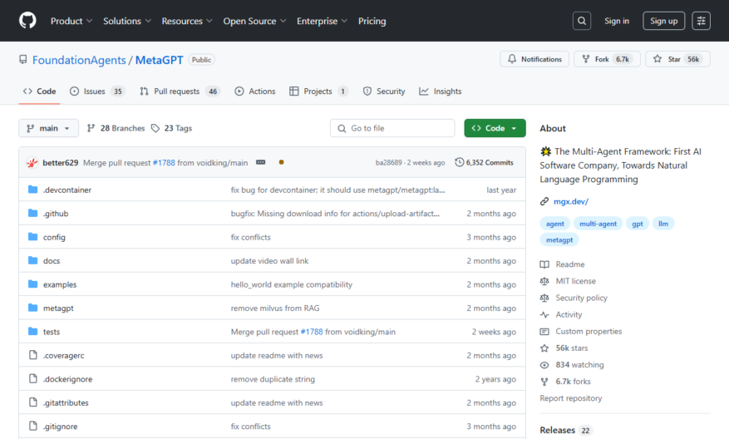Expand the main branch selector
This screenshot has width=729, height=439.
48,128
